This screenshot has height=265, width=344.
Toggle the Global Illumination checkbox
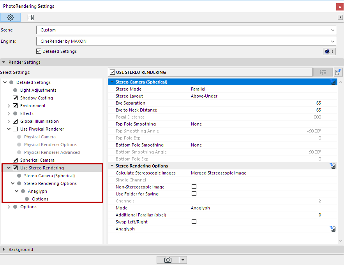coord(15,121)
